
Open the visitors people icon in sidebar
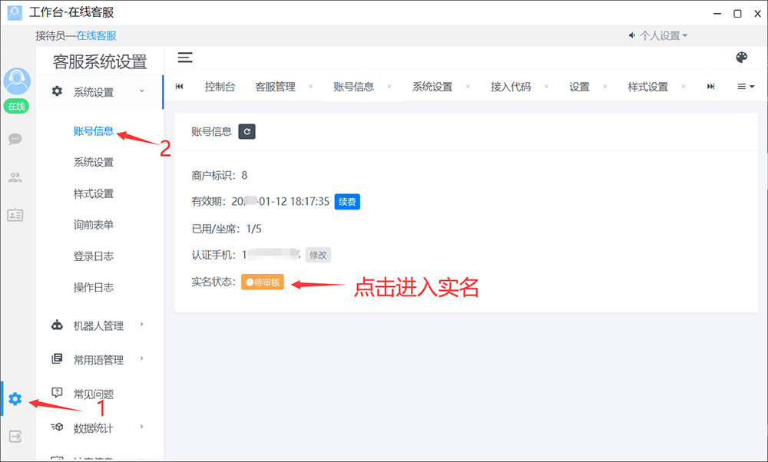15,177
